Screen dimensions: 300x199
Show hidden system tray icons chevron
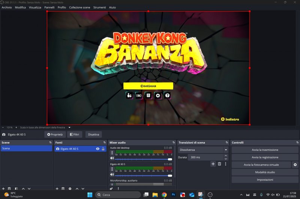tap(241, 195)
